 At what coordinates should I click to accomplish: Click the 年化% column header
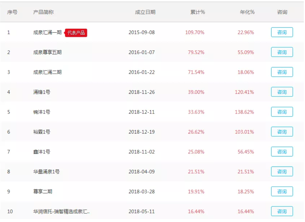point(247,12)
